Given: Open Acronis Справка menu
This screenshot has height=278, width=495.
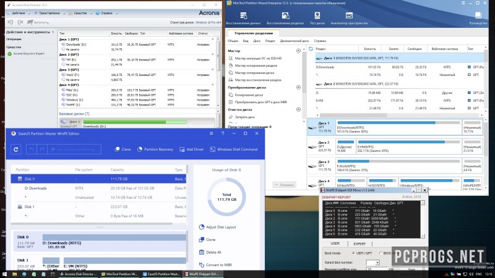Looking at the screenshot, I should coord(106,13).
